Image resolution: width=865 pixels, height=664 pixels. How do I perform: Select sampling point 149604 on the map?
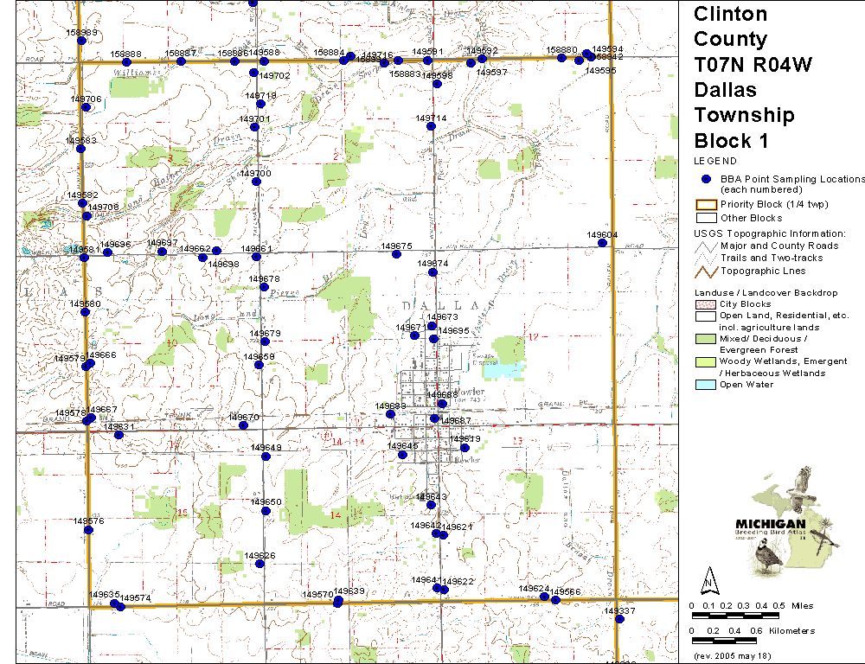pyautogui.click(x=602, y=243)
